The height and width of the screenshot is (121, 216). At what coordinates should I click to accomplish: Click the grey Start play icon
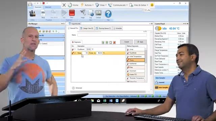pos(64,13)
